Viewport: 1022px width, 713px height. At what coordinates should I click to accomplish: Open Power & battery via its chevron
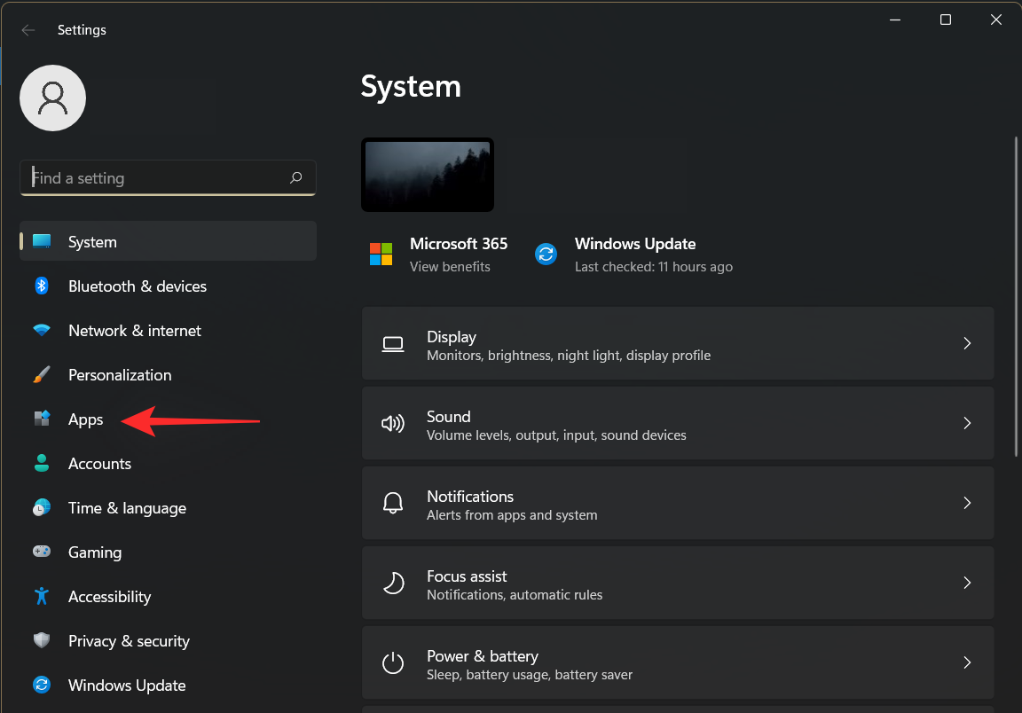(x=967, y=662)
